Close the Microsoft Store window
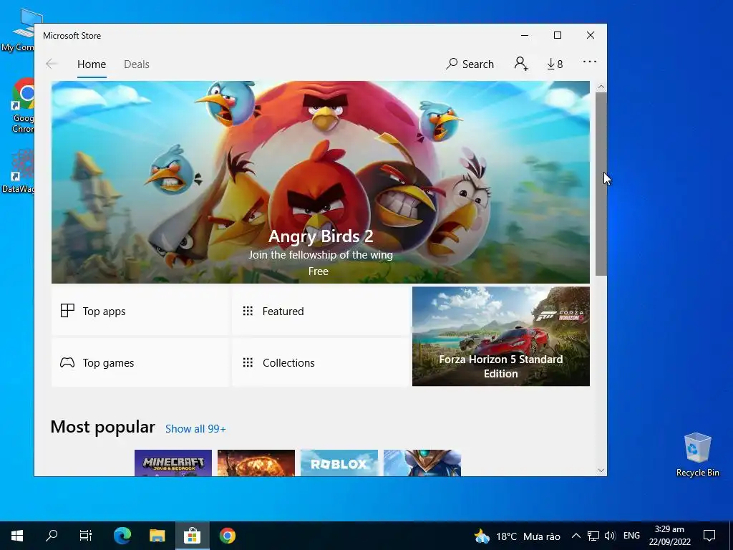This screenshot has width=733, height=550. click(591, 36)
